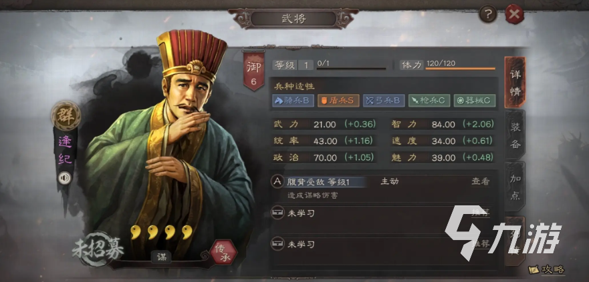Tap the 群 faction badge
Screen dimensions: 589x282
click(x=66, y=116)
